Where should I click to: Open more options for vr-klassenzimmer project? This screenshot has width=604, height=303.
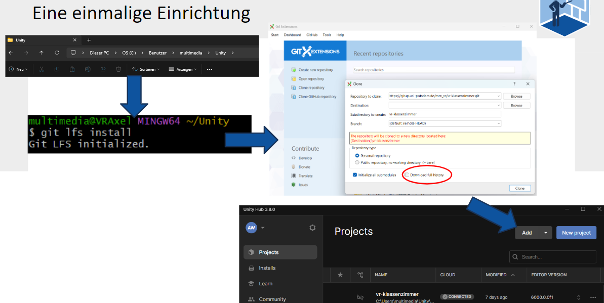(x=593, y=297)
